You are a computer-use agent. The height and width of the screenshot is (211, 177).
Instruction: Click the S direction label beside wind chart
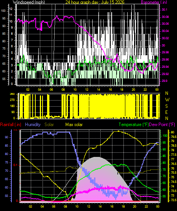(x=166, y=106)
